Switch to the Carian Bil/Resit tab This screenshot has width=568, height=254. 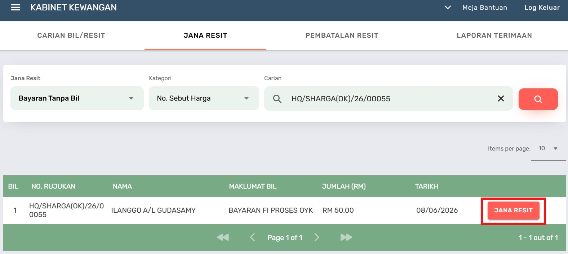point(71,36)
